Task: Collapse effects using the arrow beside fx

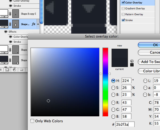Action: click(38, 24)
